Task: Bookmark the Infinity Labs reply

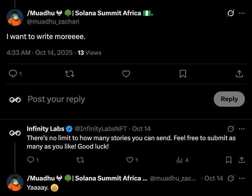Action: pos(229,160)
